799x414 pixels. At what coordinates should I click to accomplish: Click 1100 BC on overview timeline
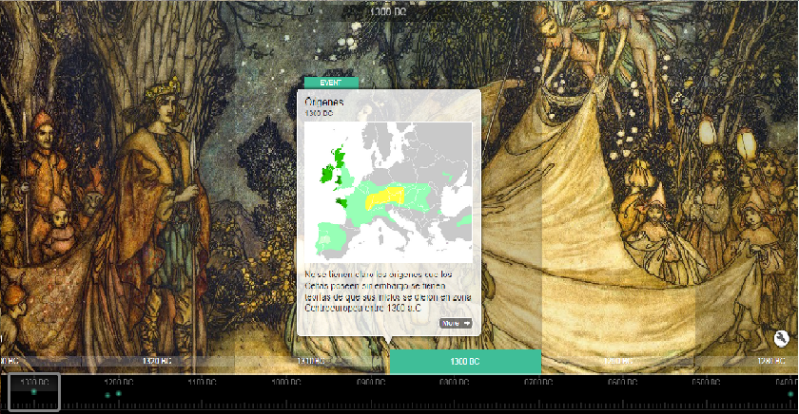203,382
